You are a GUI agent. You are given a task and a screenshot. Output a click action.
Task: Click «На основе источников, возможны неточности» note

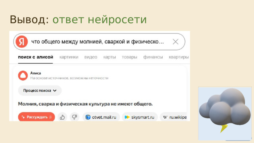click(x=69, y=78)
